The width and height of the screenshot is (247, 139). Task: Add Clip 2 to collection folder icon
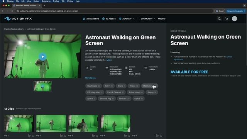point(61,136)
